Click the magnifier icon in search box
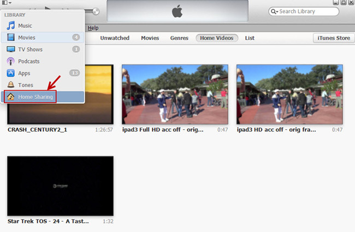Viewport: 355px width, 232px height. [x=274, y=11]
